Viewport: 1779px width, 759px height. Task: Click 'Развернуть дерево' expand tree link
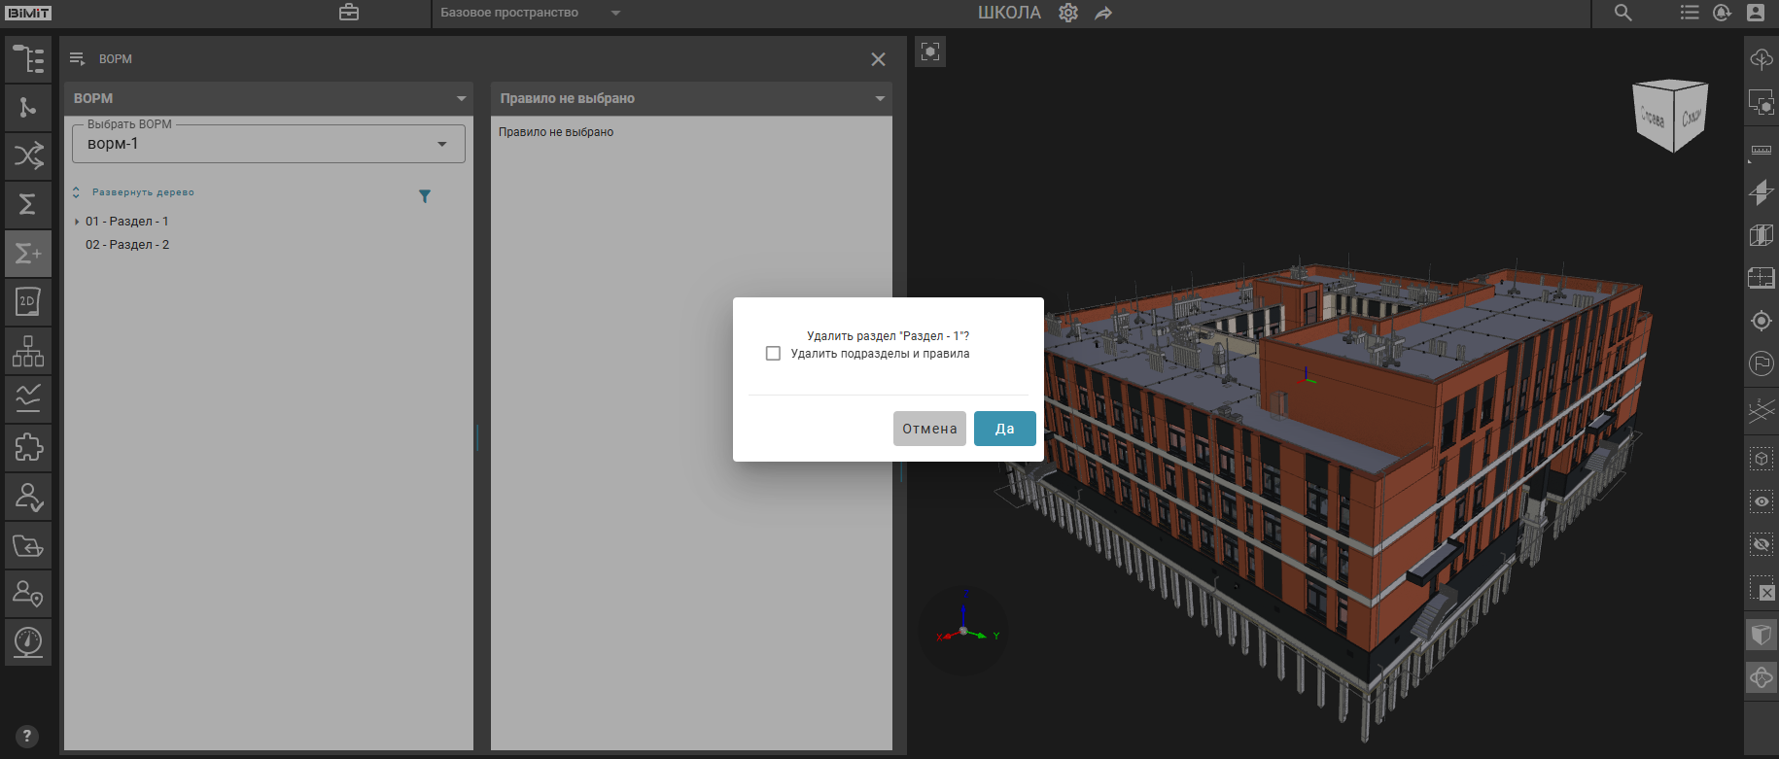pos(143,192)
